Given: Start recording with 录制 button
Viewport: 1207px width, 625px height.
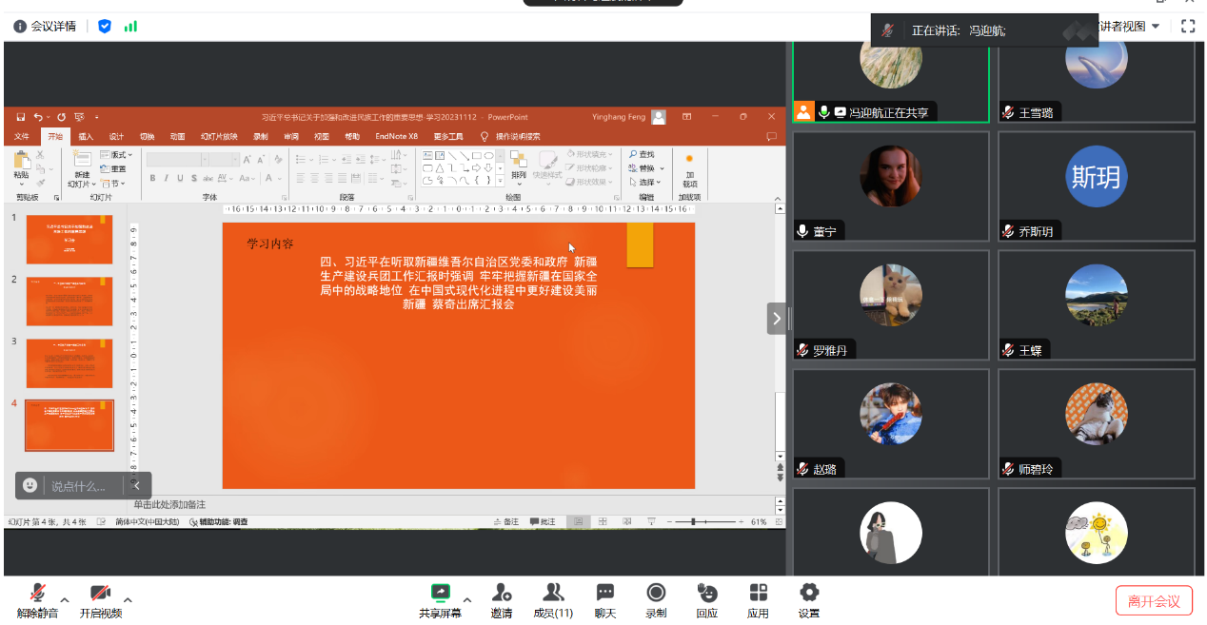Looking at the screenshot, I should click(x=656, y=600).
